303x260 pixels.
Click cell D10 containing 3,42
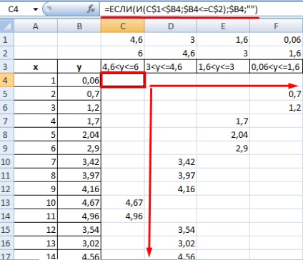pyautogui.click(x=171, y=162)
